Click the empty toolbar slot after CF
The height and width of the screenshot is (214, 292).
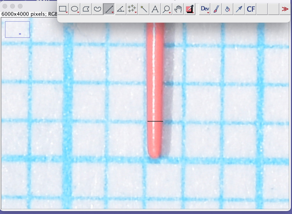tap(262, 9)
